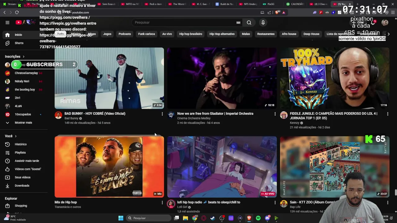Open Steam from the taskbar
This screenshot has width=397, height=223.
pyautogui.click(x=212, y=218)
